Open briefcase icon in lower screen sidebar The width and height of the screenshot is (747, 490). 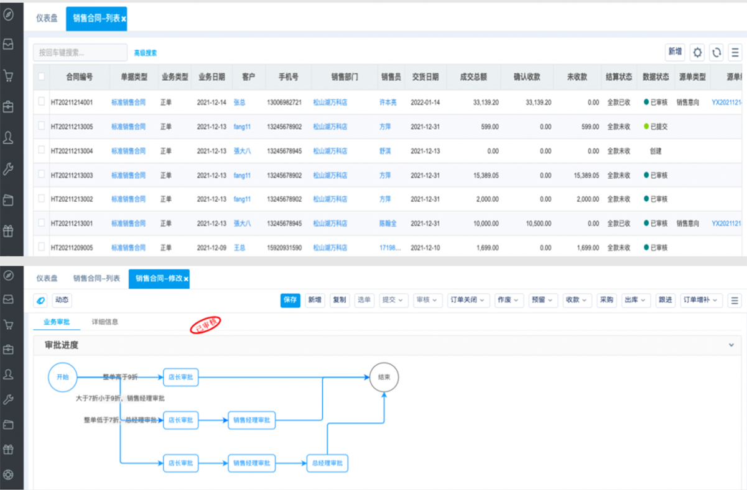[x=8, y=350]
